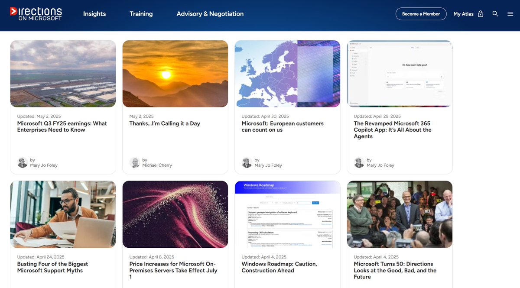This screenshot has height=288, width=520.
Task: Click Mary Jo Foley avatar on Copilot App card
Action: [359, 162]
